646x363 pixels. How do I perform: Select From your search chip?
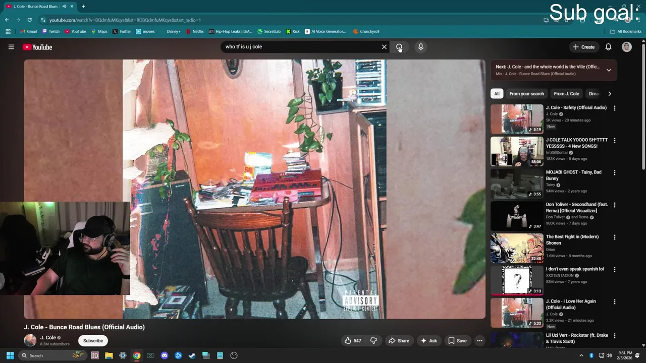click(x=526, y=94)
